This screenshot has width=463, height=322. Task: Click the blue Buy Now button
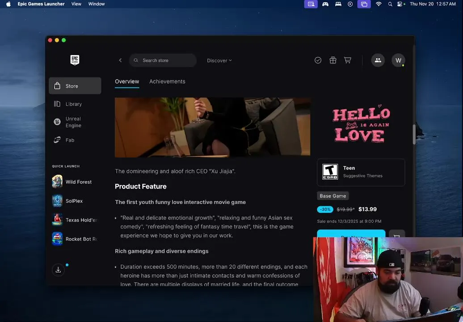click(351, 233)
